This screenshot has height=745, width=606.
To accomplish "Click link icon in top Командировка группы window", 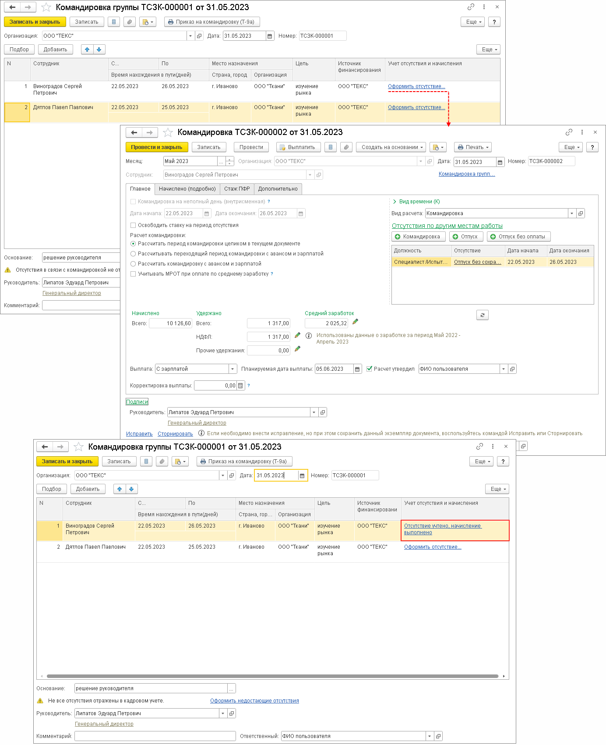I will [x=471, y=7].
